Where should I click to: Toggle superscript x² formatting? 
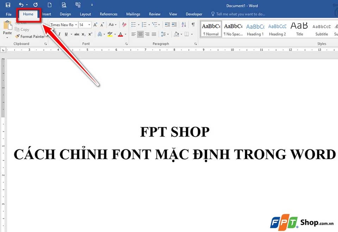[x=90, y=34]
